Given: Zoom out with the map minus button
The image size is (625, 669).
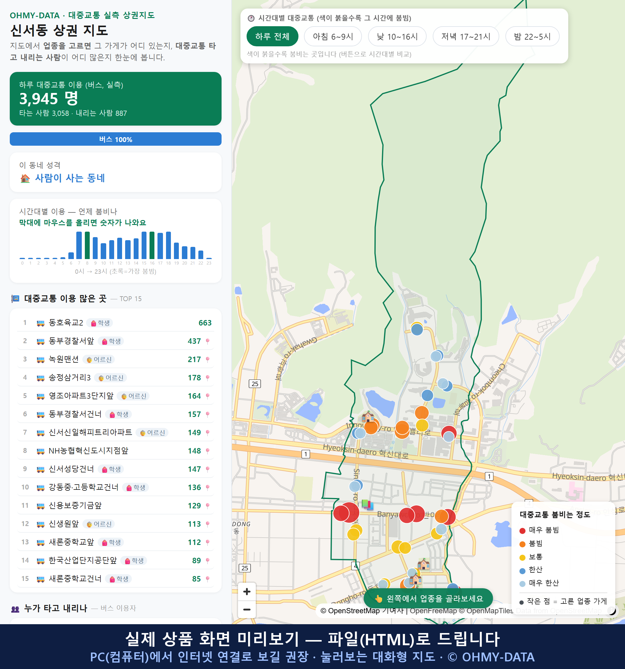Looking at the screenshot, I should (x=247, y=610).
